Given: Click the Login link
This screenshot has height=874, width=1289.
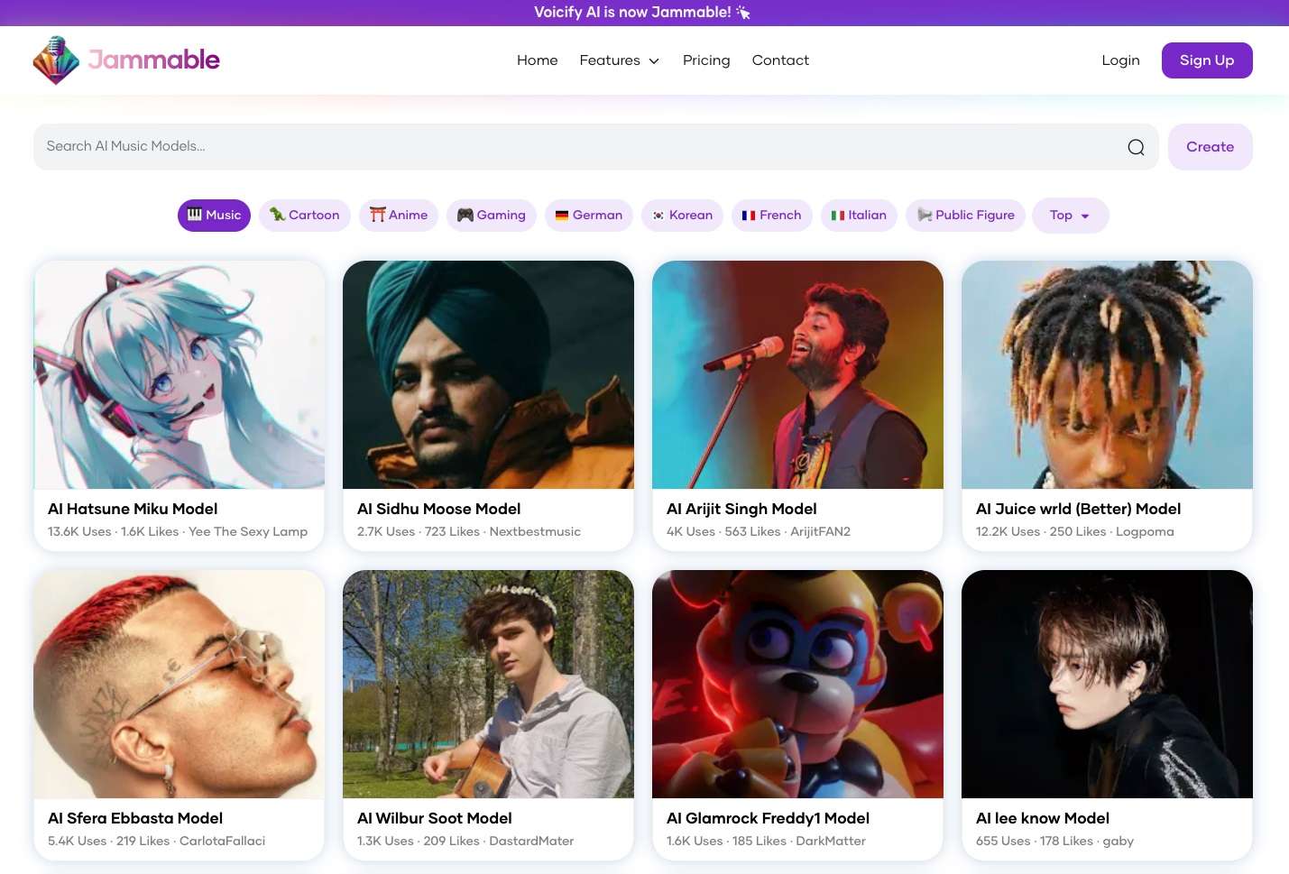Looking at the screenshot, I should pyautogui.click(x=1120, y=60).
